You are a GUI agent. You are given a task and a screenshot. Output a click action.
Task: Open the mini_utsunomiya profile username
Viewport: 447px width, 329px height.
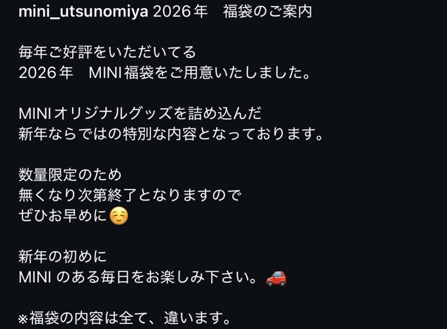(x=83, y=12)
